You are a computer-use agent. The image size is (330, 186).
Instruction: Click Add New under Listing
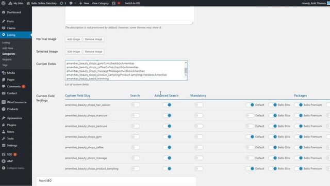[8, 48]
